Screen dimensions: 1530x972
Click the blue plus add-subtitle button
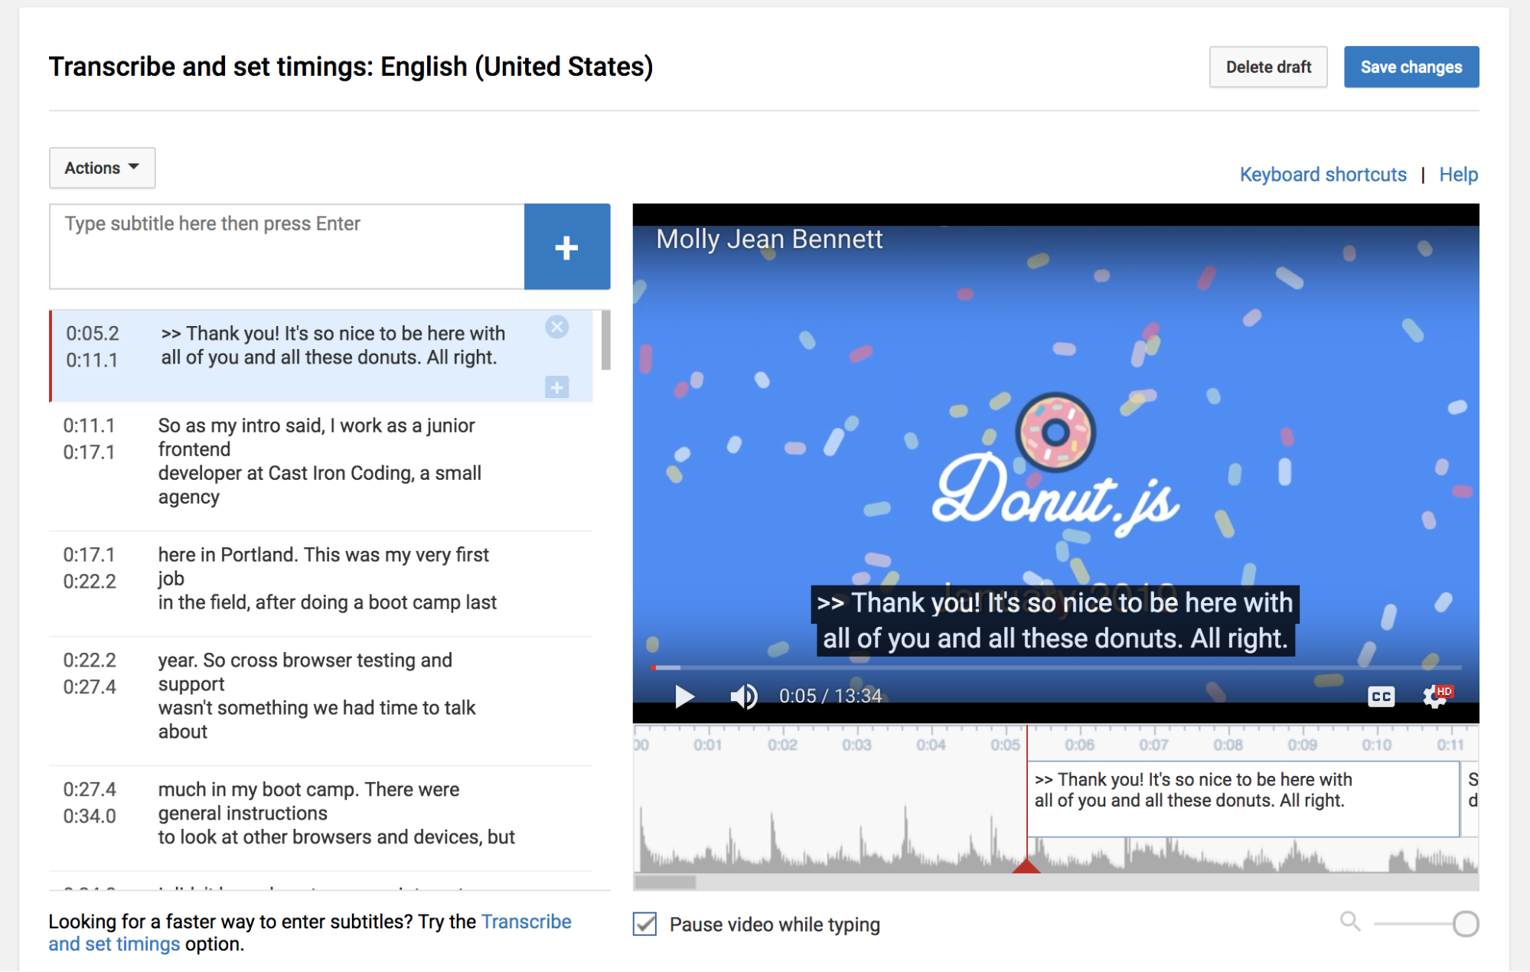coord(566,246)
